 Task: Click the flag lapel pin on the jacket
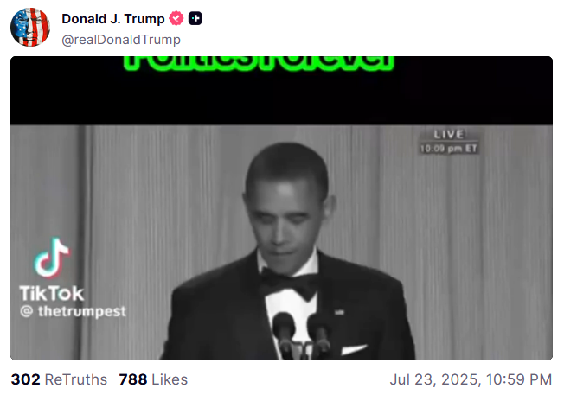(x=338, y=312)
